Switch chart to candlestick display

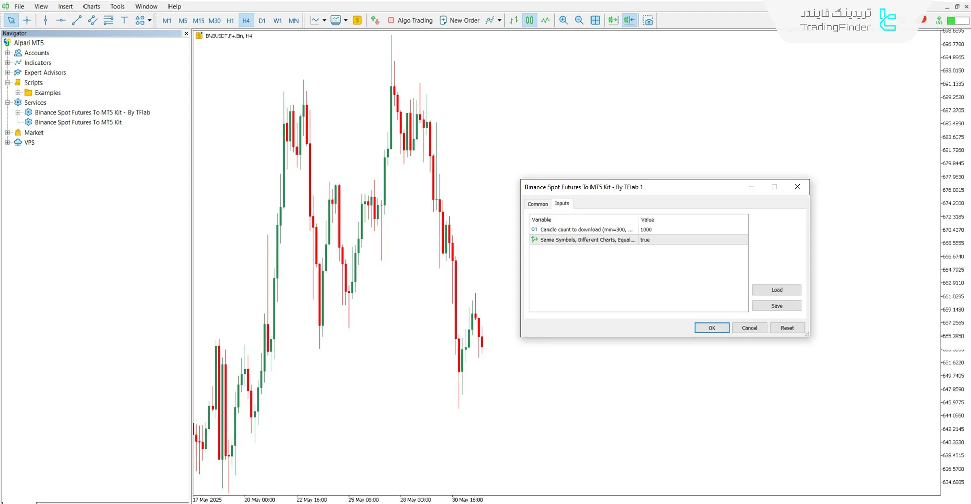coord(529,20)
